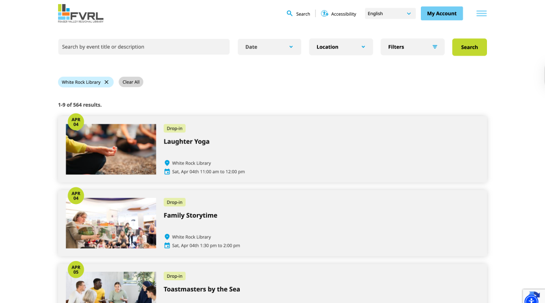
Task: Open the hamburger menu icon
Action: [481, 14]
